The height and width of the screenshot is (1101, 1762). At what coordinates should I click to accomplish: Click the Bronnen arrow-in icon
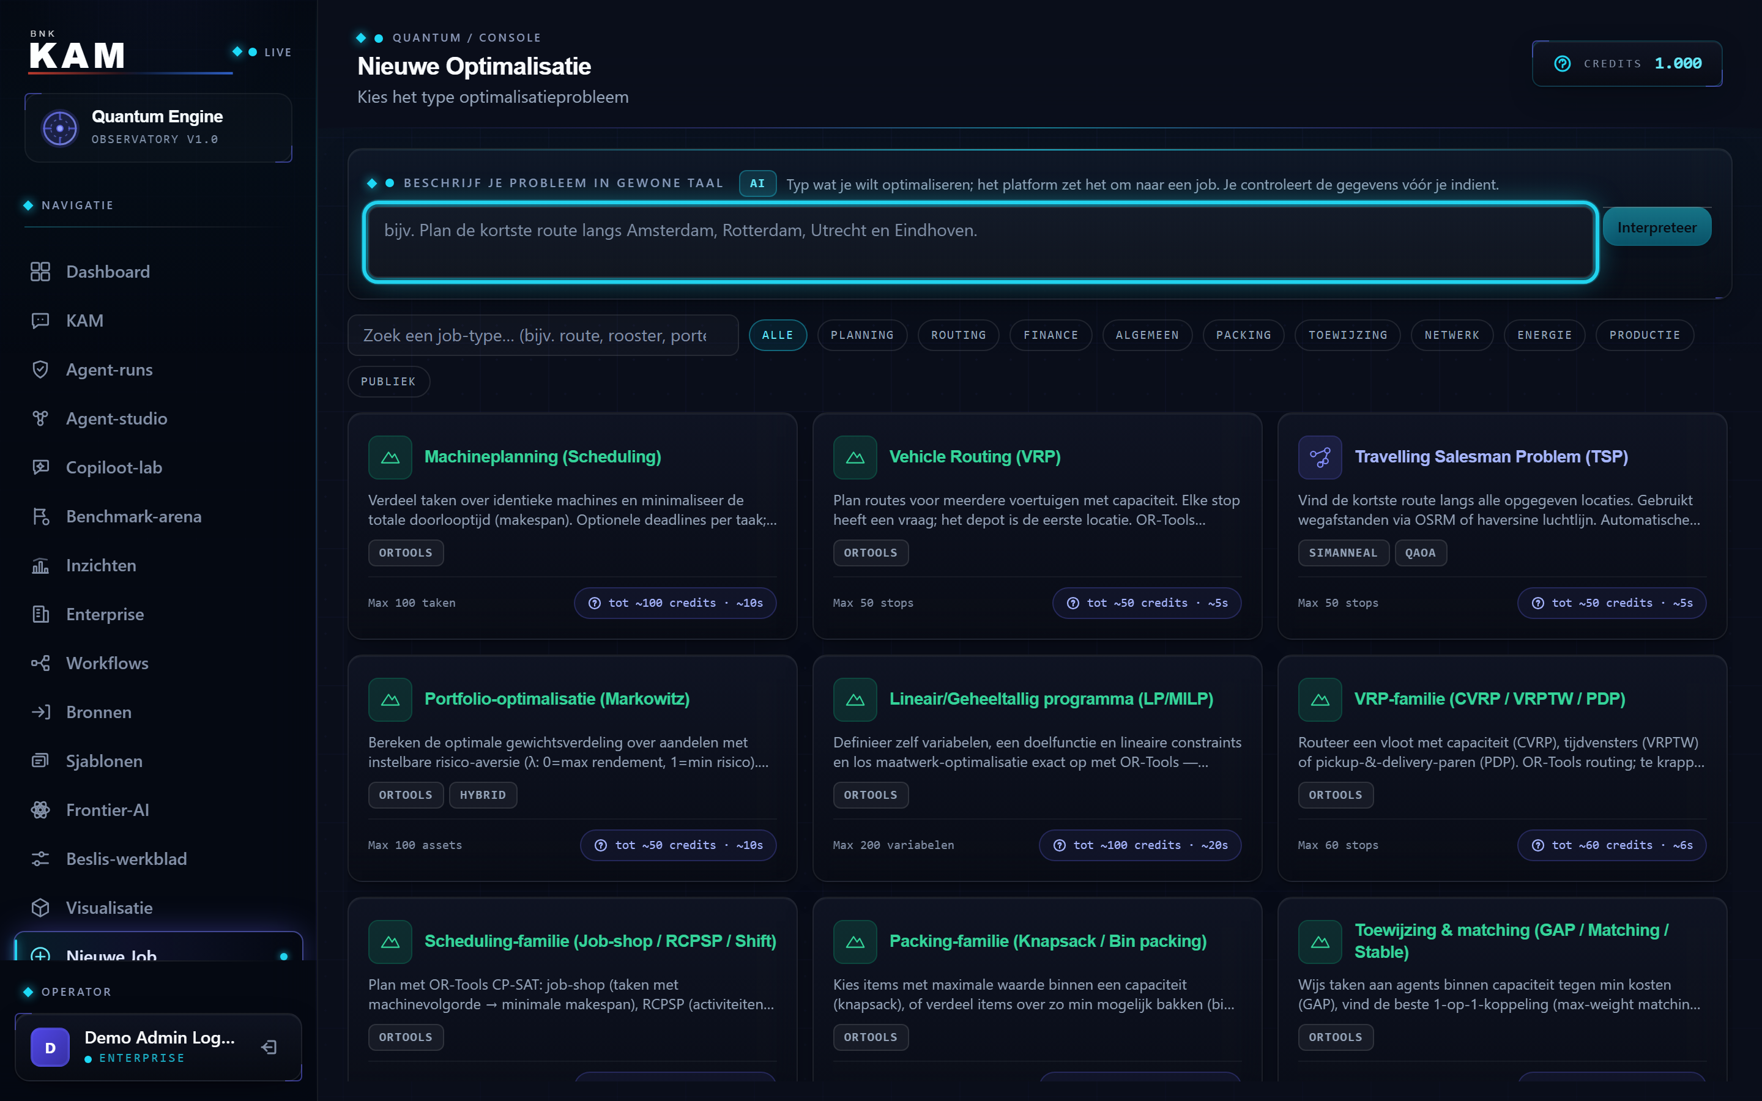coord(40,711)
